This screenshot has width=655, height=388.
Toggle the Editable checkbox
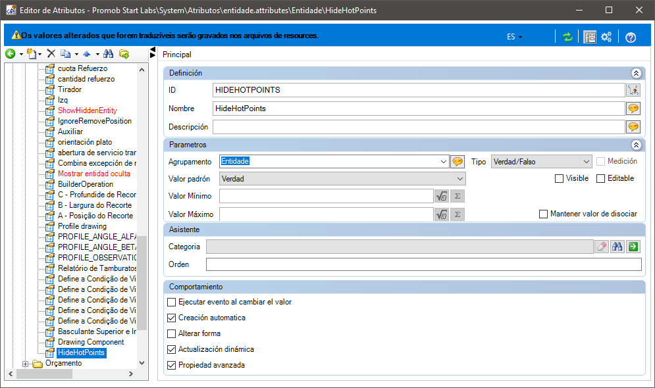601,179
